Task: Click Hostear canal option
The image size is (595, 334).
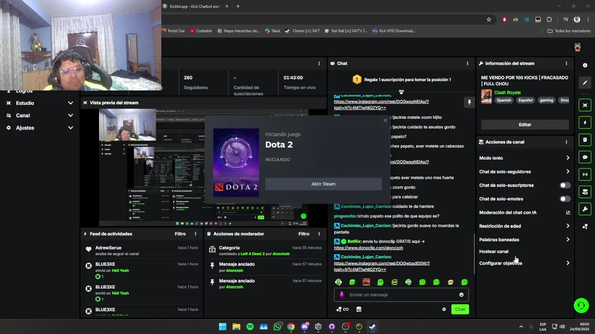Action: pos(494,251)
